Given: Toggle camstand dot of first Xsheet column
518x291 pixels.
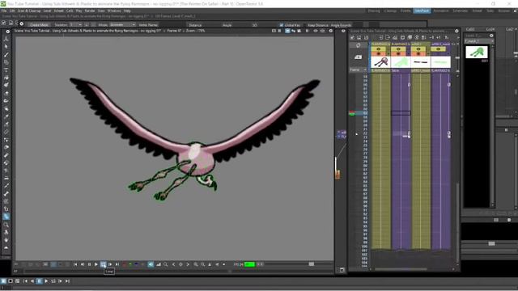Looking at the screenshot, I should click(x=379, y=54).
